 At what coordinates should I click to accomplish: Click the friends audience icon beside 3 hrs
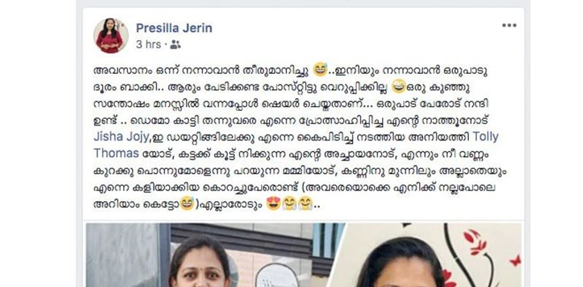tap(175, 45)
